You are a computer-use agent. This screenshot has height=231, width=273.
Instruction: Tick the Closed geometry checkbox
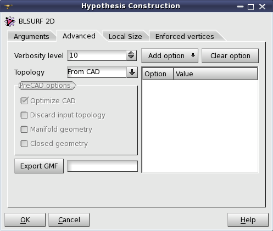(x=24, y=144)
